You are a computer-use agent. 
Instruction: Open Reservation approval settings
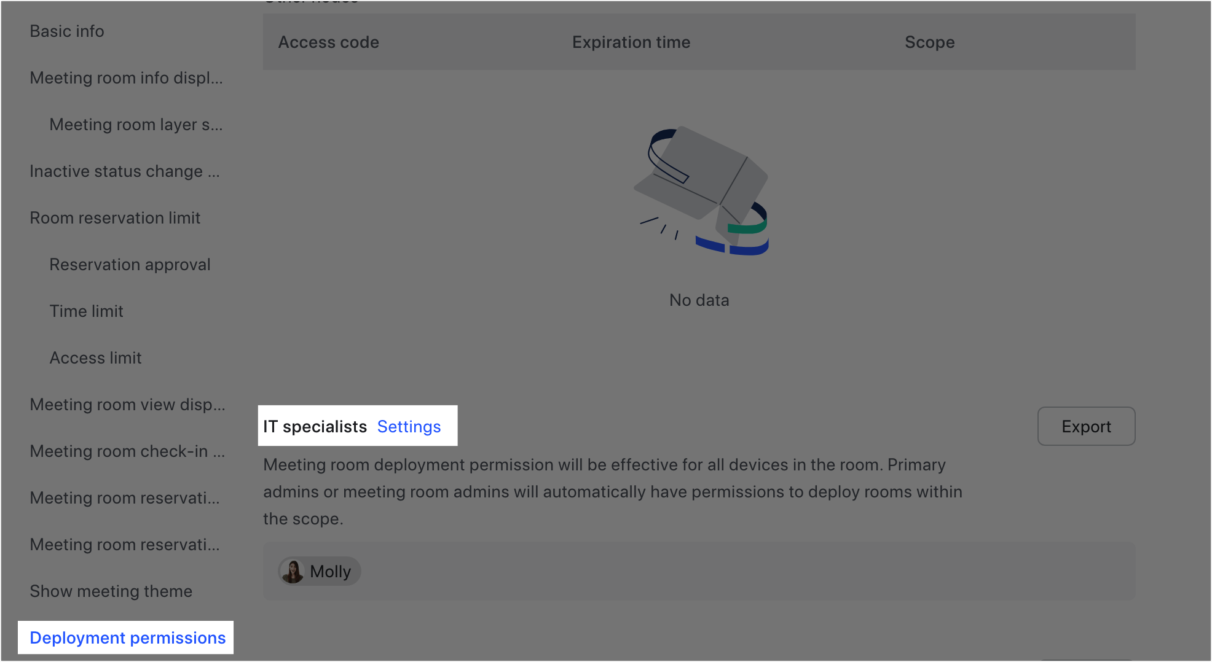pos(130,264)
